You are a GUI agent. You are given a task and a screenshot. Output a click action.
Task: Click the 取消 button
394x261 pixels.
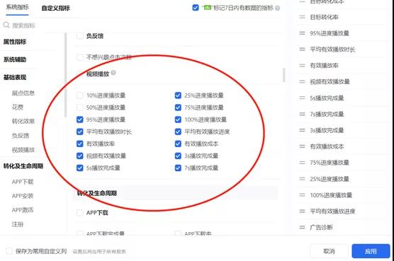pyautogui.click(x=330, y=251)
